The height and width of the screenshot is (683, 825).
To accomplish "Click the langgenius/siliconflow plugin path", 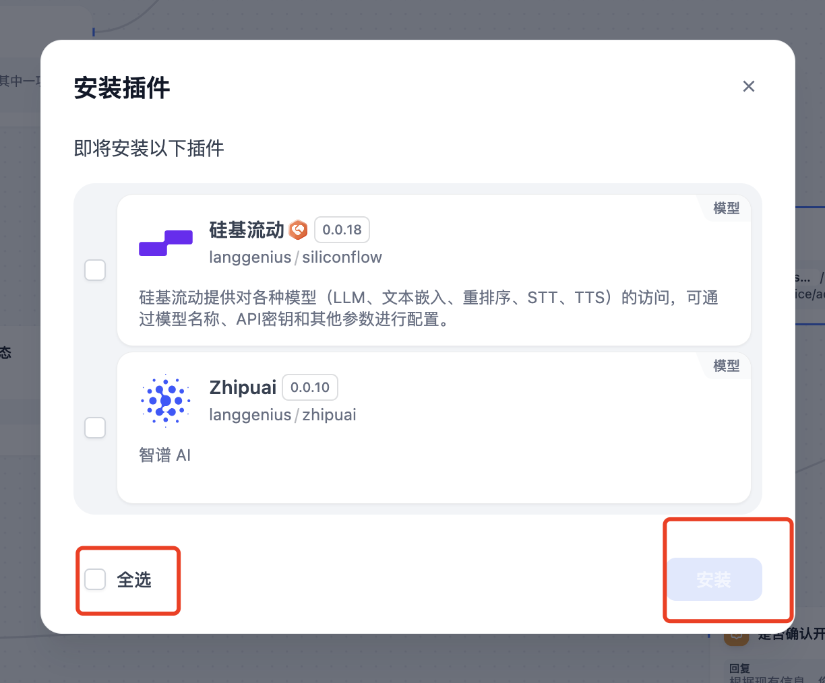I will pyautogui.click(x=295, y=257).
